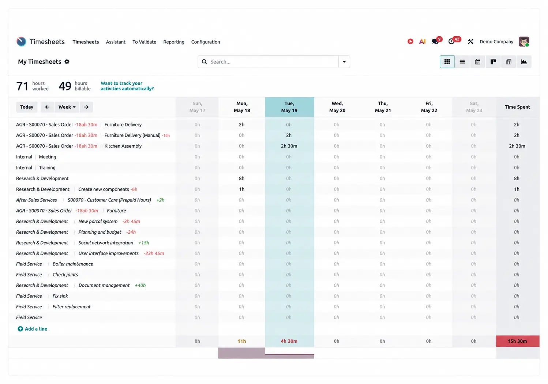Click the 4h 30m Tuesday total

289,341
